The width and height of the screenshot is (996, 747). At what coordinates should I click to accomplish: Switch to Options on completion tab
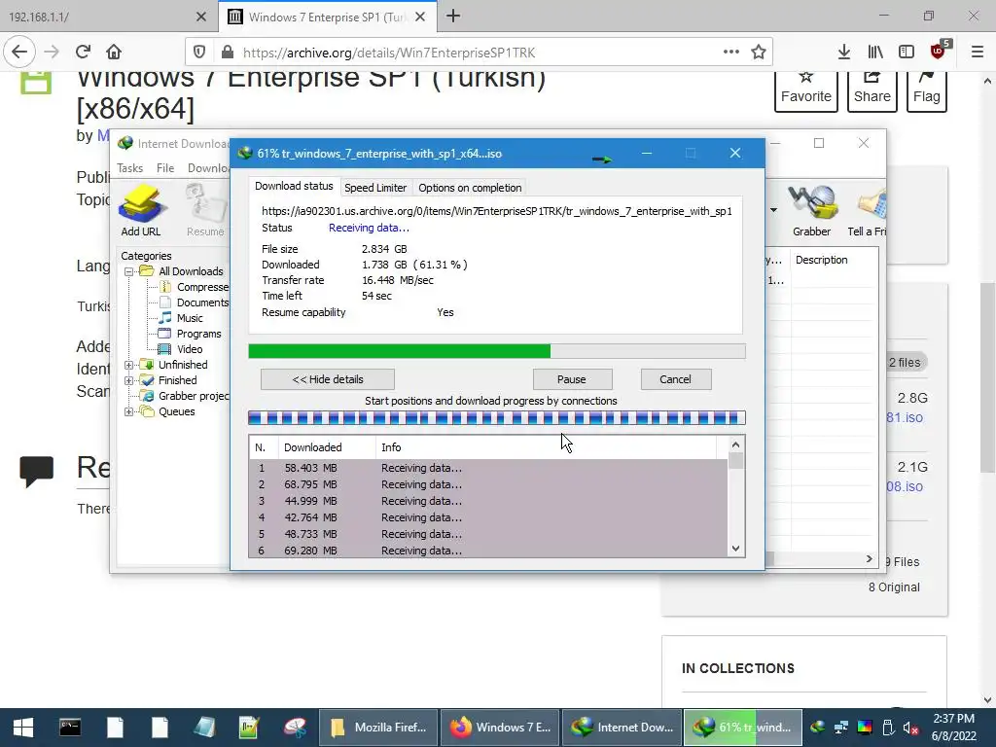[x=470, y=188]
